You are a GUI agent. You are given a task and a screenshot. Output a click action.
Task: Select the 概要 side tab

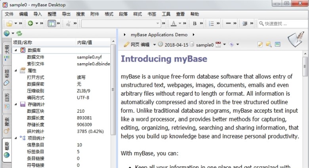tap(7, 150)
